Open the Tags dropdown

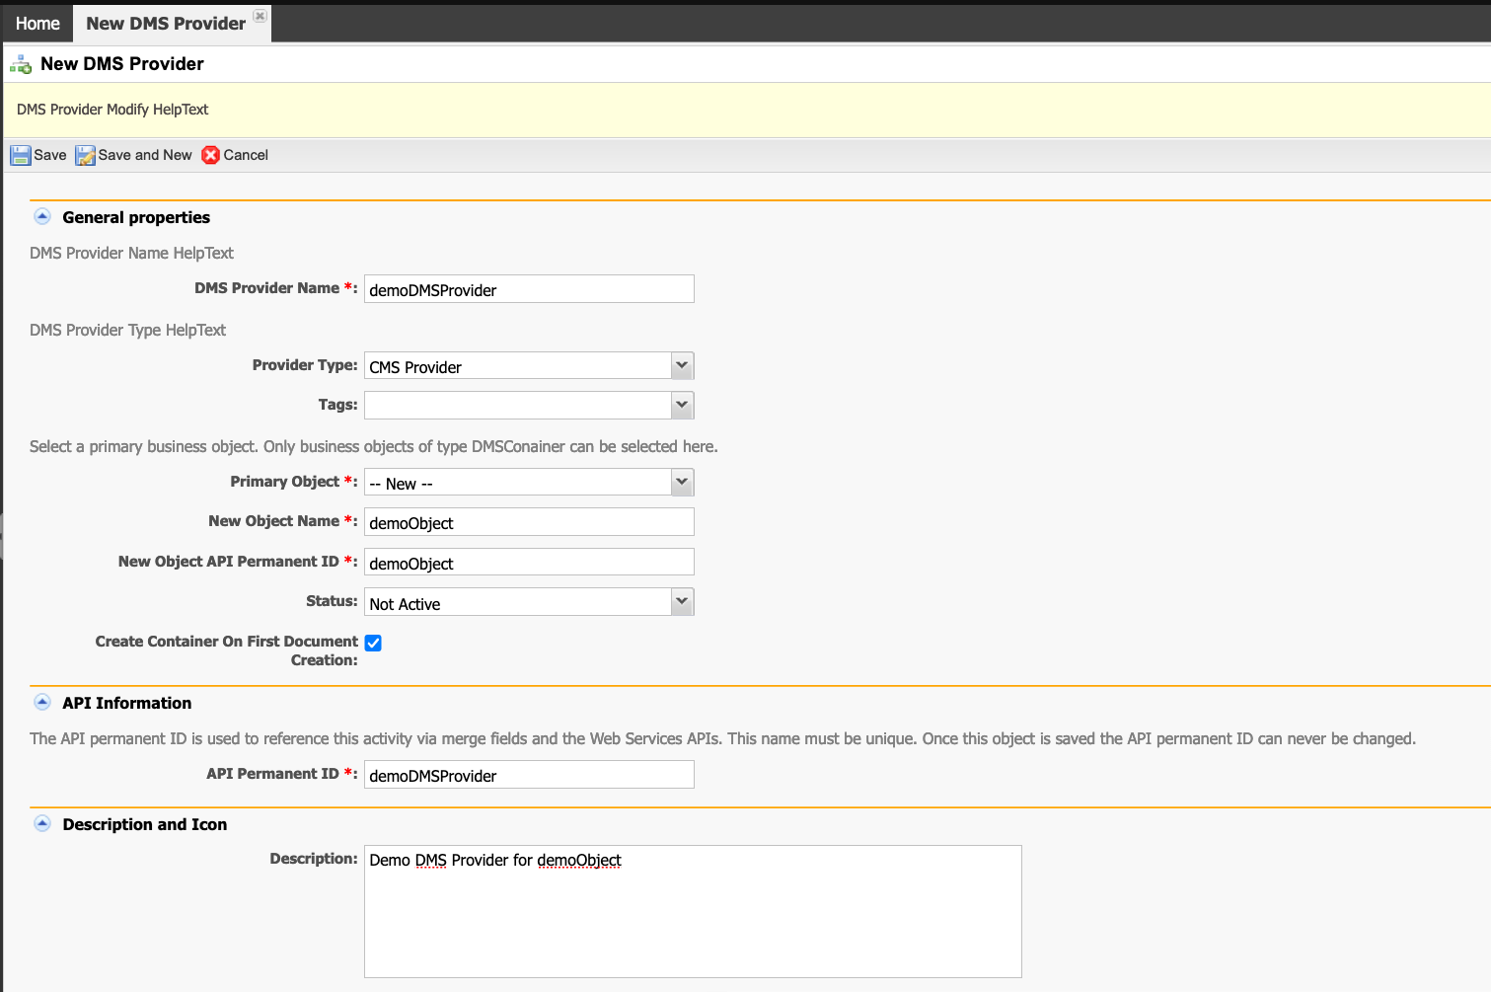click(682, 406)
